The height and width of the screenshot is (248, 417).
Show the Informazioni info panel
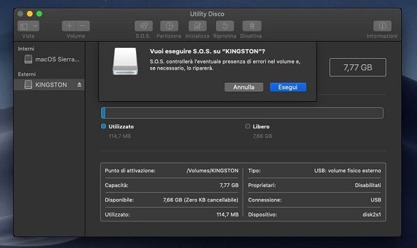382,26
